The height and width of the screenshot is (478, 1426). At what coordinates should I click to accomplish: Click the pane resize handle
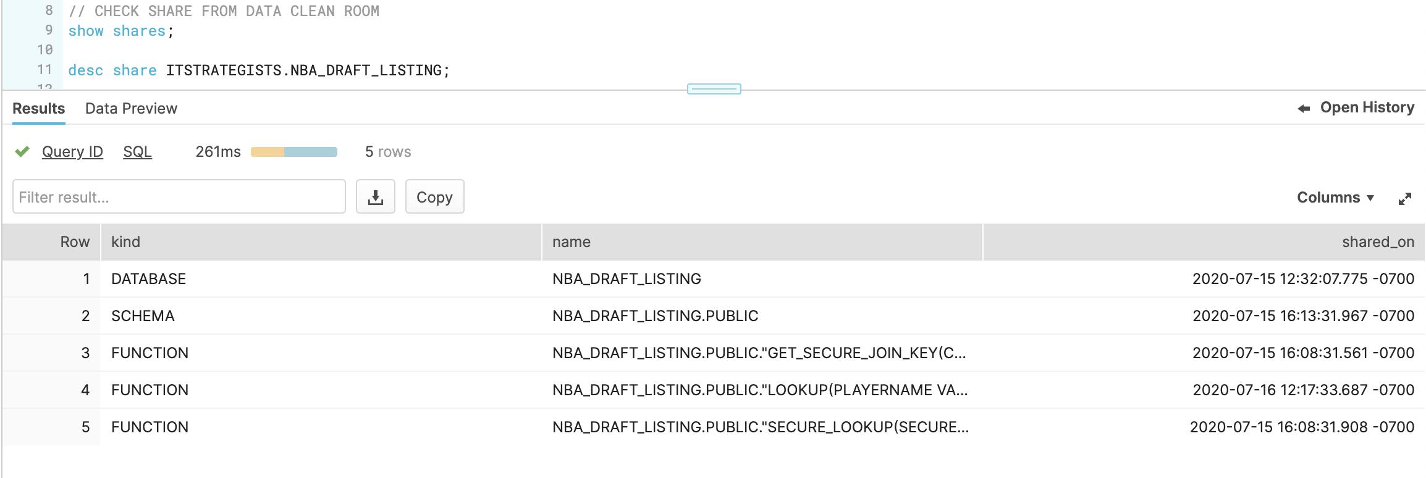coord(714,90)
